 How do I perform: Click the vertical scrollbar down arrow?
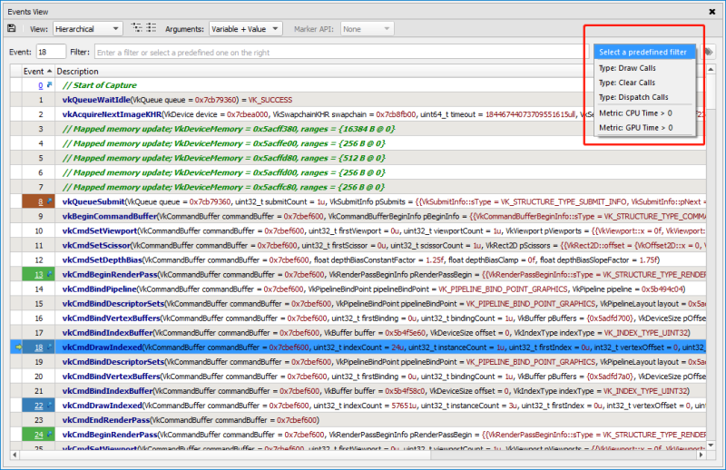(x=711, y=445)
